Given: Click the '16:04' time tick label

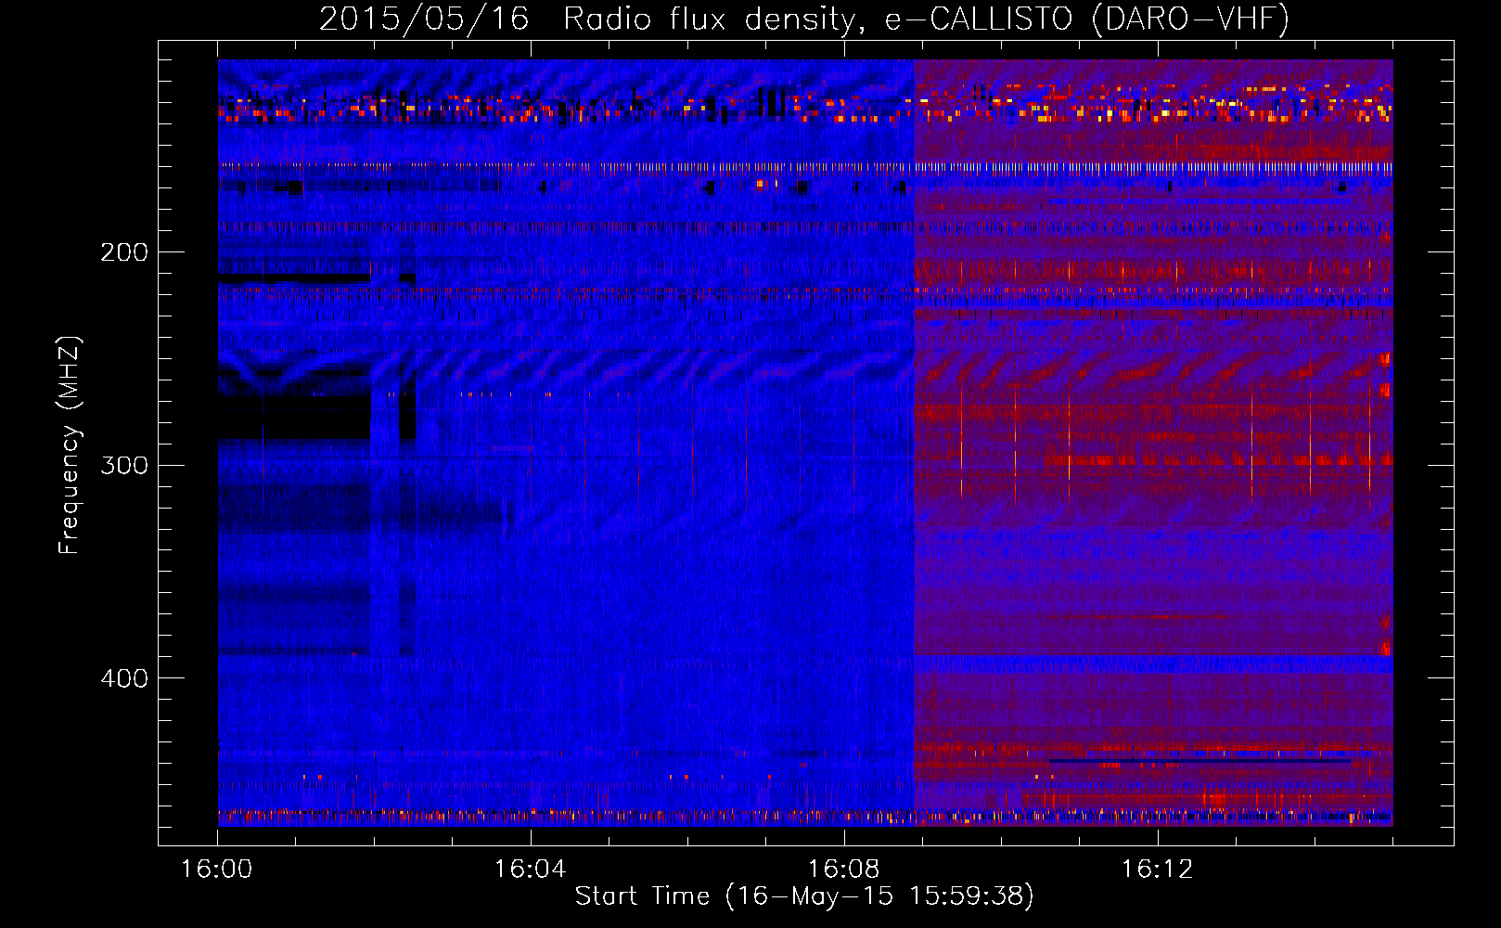Looking at the screenshot, I should click(x=530, y=869).
